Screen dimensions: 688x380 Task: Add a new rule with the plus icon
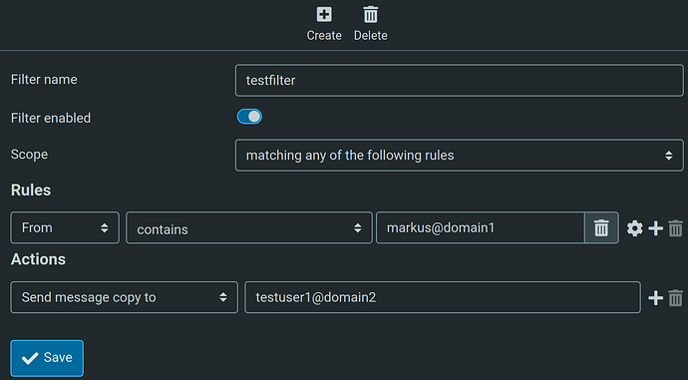(x=655, y=228)
